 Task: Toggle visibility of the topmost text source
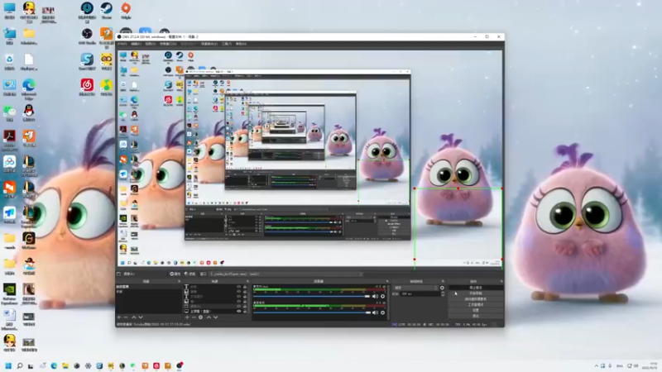(239, 286)
